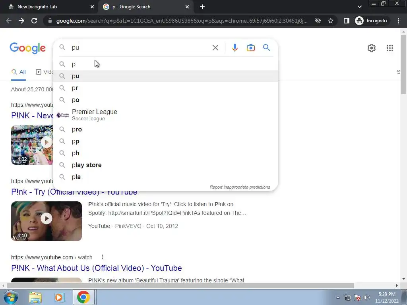Open the taskbar clock and date
The image size is (407, 305).
387,297
